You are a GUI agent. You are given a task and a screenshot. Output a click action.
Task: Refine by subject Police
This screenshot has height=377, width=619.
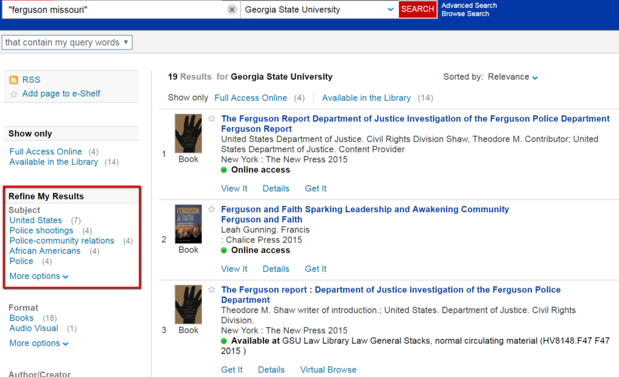pyautogui.click(x=21, y=261)
